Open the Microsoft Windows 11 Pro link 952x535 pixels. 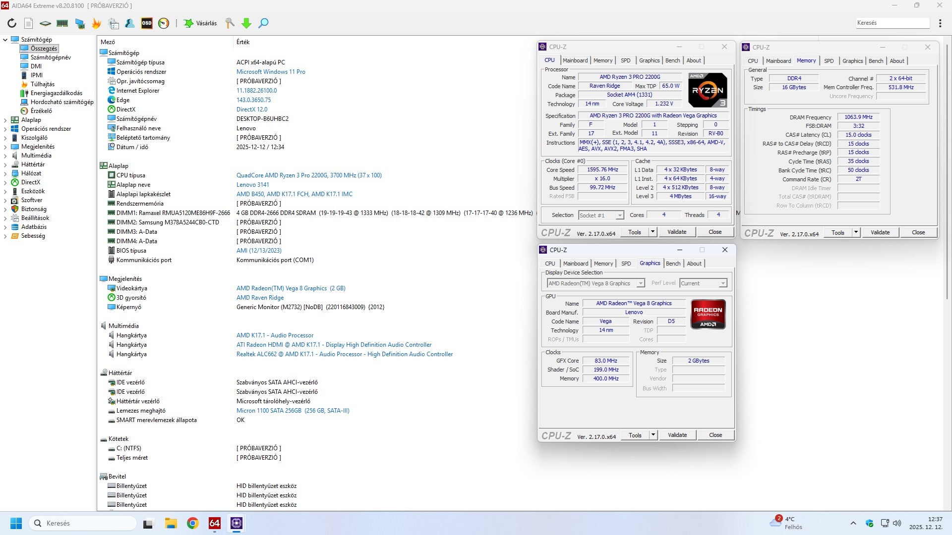(x=271, y=72)
